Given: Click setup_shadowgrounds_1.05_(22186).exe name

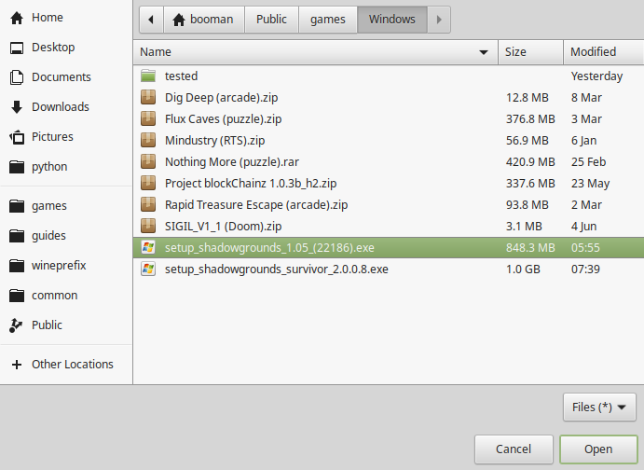Looking at the screenshot, I should 269,248.
